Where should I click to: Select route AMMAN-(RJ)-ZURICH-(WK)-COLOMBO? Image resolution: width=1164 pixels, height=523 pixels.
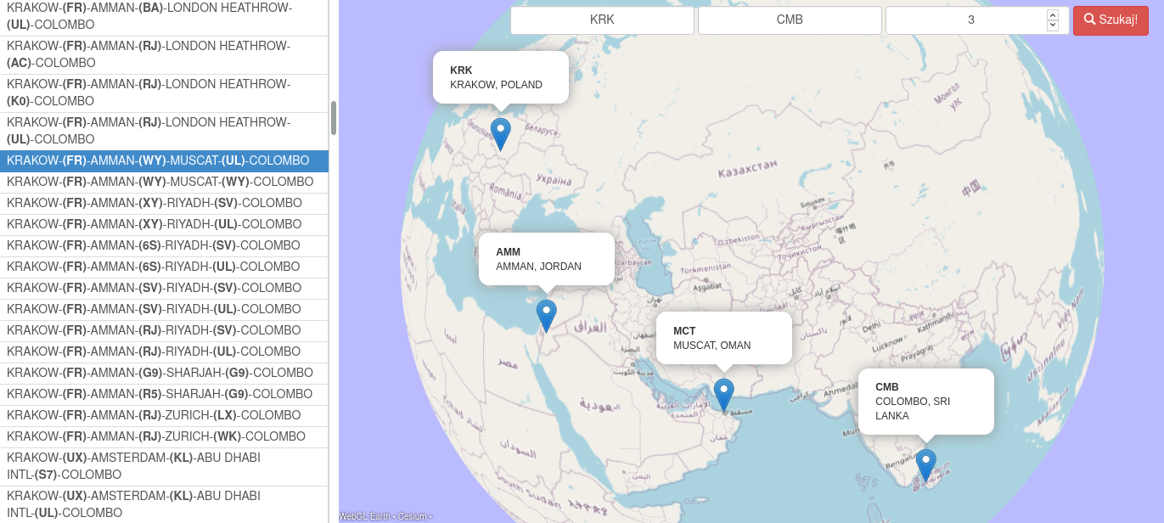coord(164,437)
